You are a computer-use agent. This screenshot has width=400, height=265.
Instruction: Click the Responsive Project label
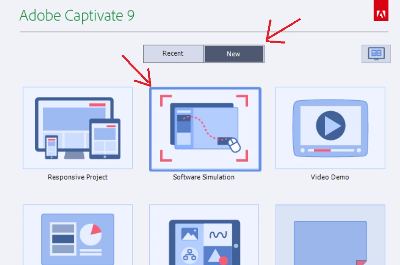coord(78,177)
